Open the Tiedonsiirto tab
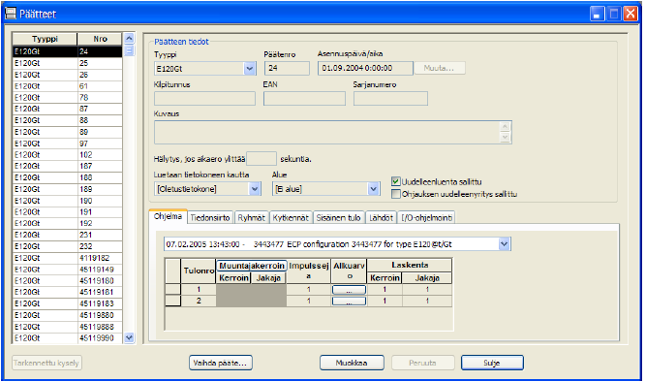The image size is (646, 382). pos(210,218)
